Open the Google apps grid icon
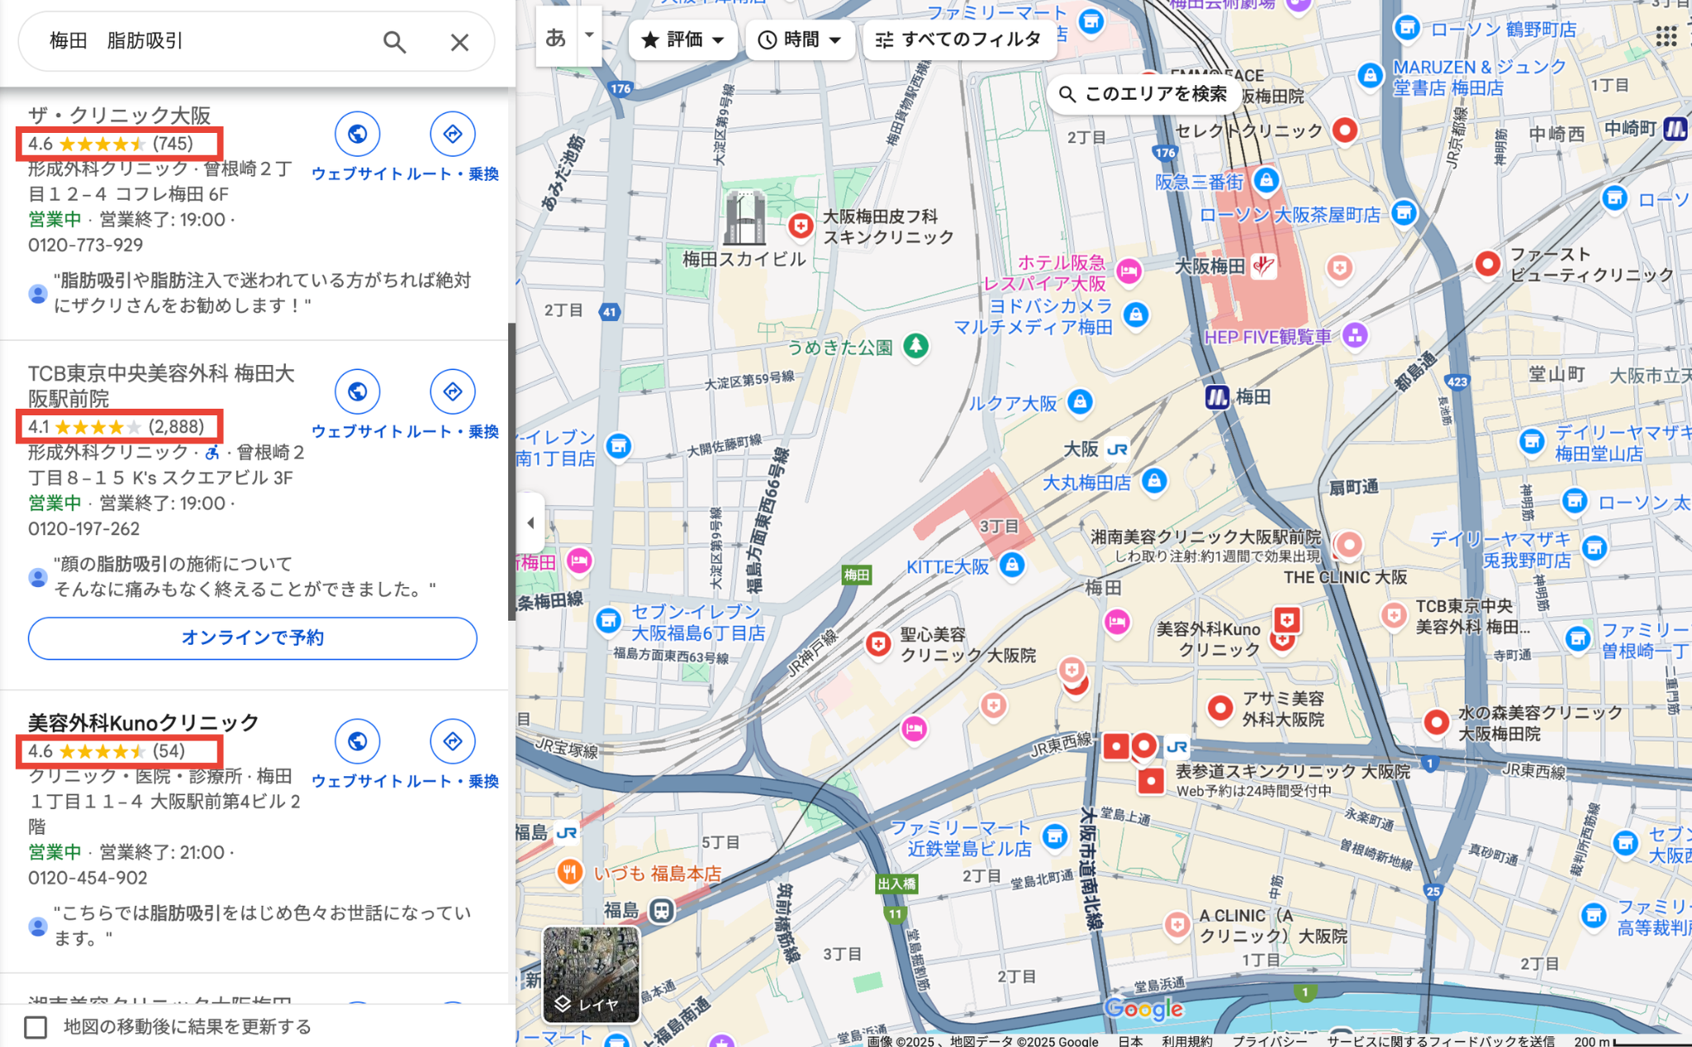 click(x=1666, y=36)
